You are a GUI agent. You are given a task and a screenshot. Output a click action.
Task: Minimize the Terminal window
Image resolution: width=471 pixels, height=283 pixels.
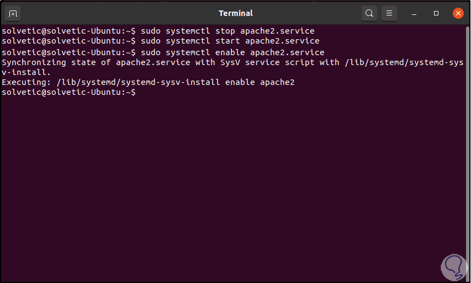416,13
